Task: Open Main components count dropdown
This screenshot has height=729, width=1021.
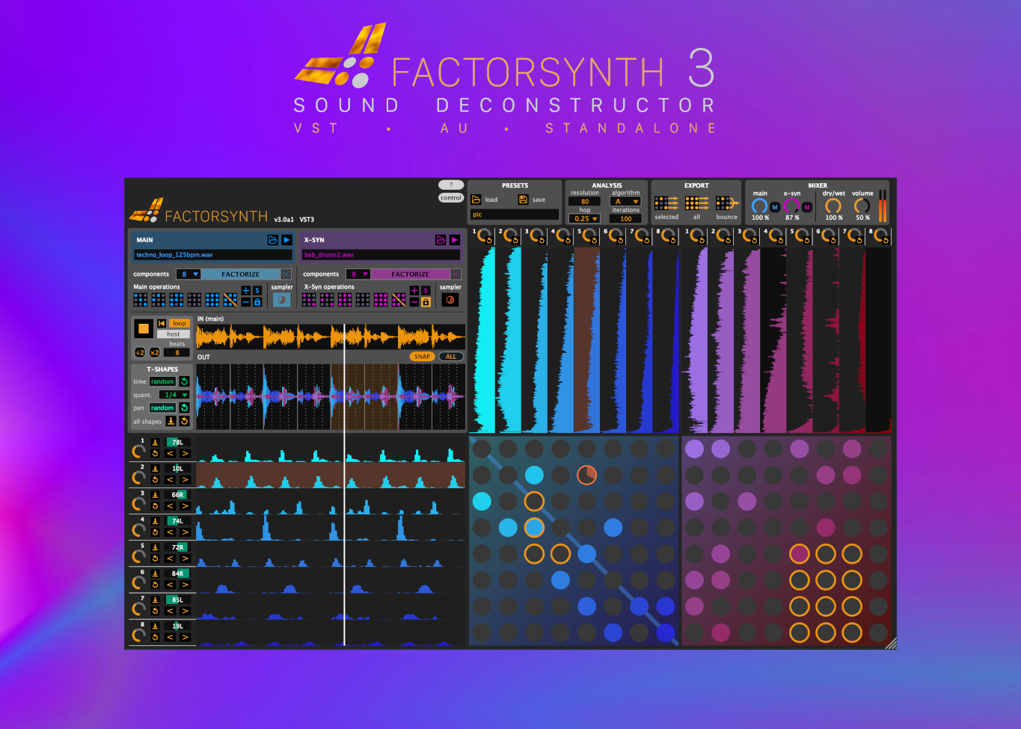Action: (x=188, y=274)
